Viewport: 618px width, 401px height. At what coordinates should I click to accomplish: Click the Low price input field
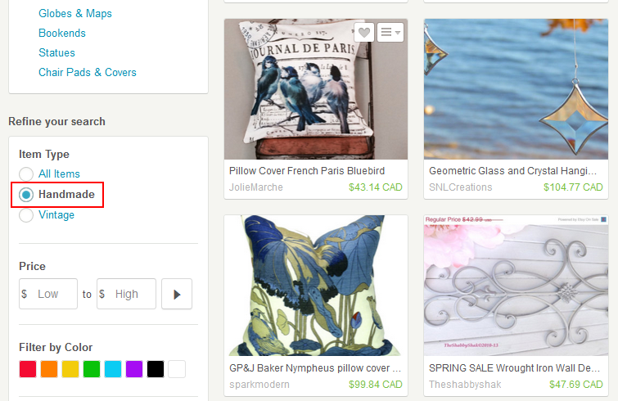tap(48, 294)
